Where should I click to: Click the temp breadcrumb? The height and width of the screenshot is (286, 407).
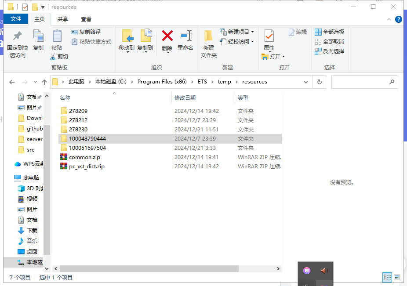224,82
